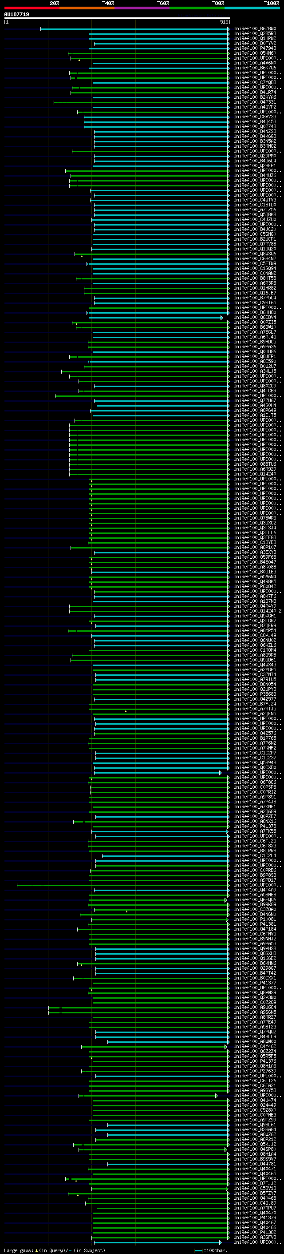Viewport: 284px width, 1254px height.
Task: Open hit UniRef100_Q14240-2
Action: coord(257,611)
